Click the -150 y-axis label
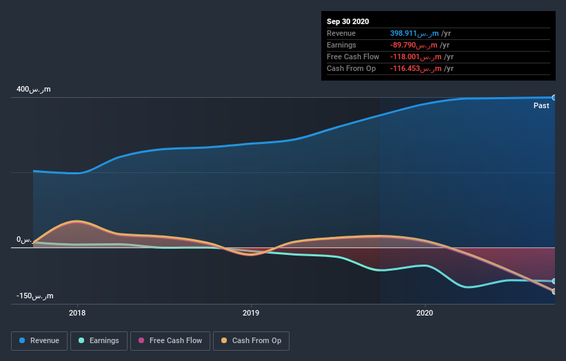 click(34, 296)
